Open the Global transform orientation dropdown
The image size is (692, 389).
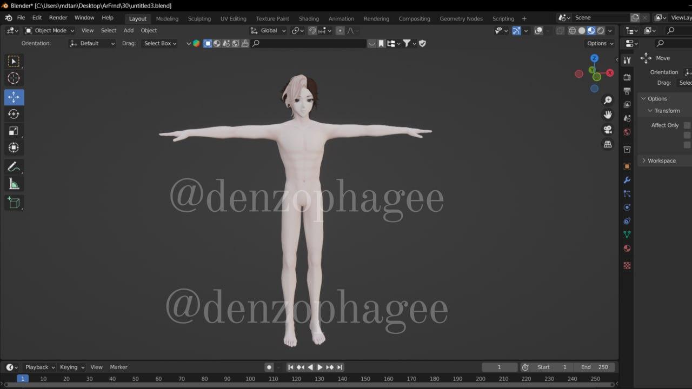[x=268, y=31]
